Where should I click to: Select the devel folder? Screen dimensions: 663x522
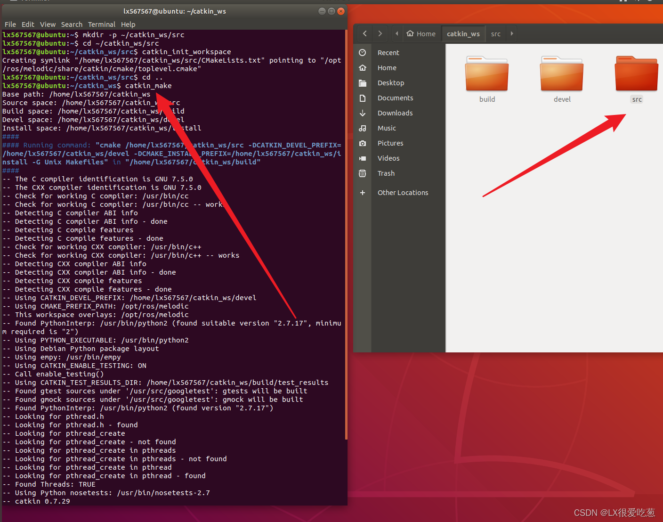tap(562, 73)
